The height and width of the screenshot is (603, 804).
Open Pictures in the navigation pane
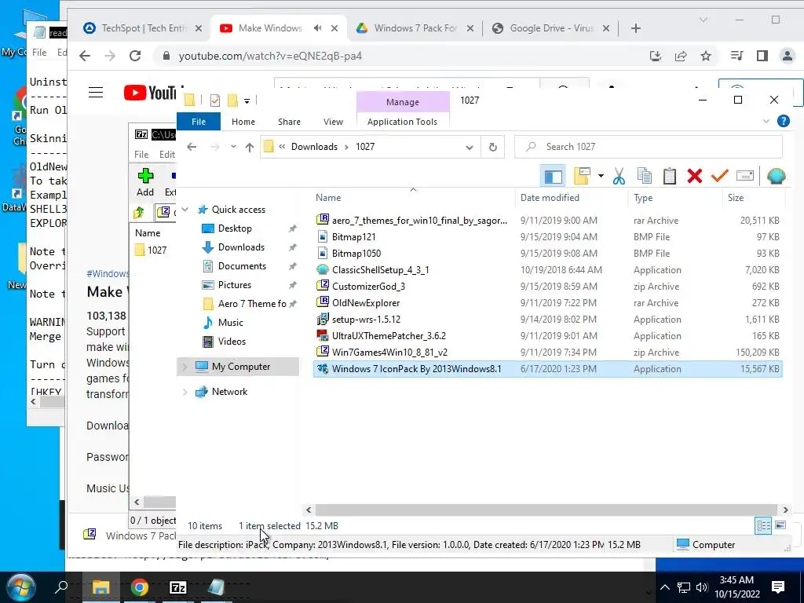tap(234, 284)
